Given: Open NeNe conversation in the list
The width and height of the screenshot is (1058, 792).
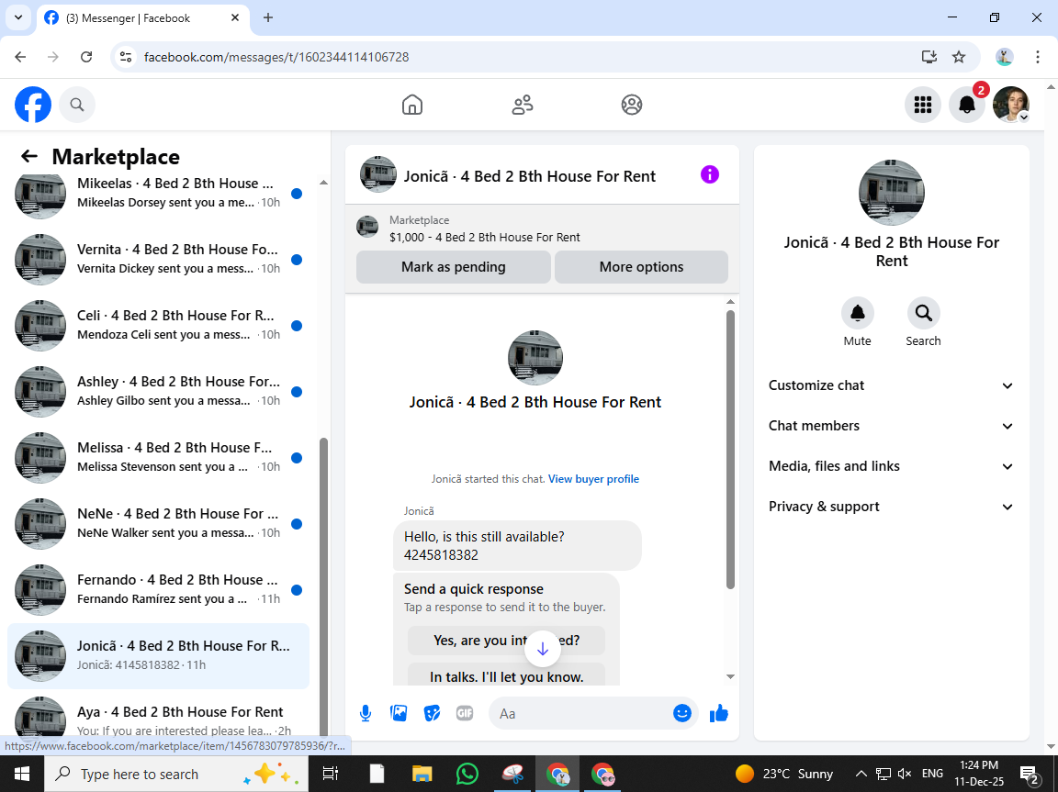Looking at the screenshot, I should tap(158, 523).
